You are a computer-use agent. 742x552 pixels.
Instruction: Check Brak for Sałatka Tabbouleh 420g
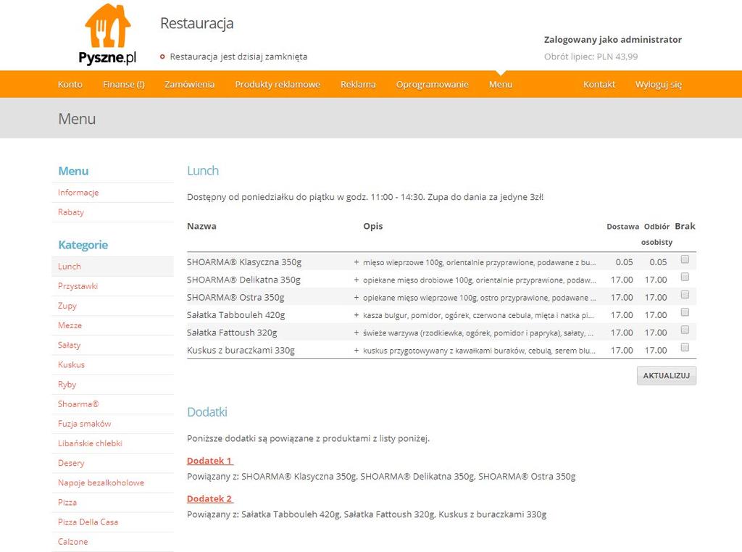(685, 312)
